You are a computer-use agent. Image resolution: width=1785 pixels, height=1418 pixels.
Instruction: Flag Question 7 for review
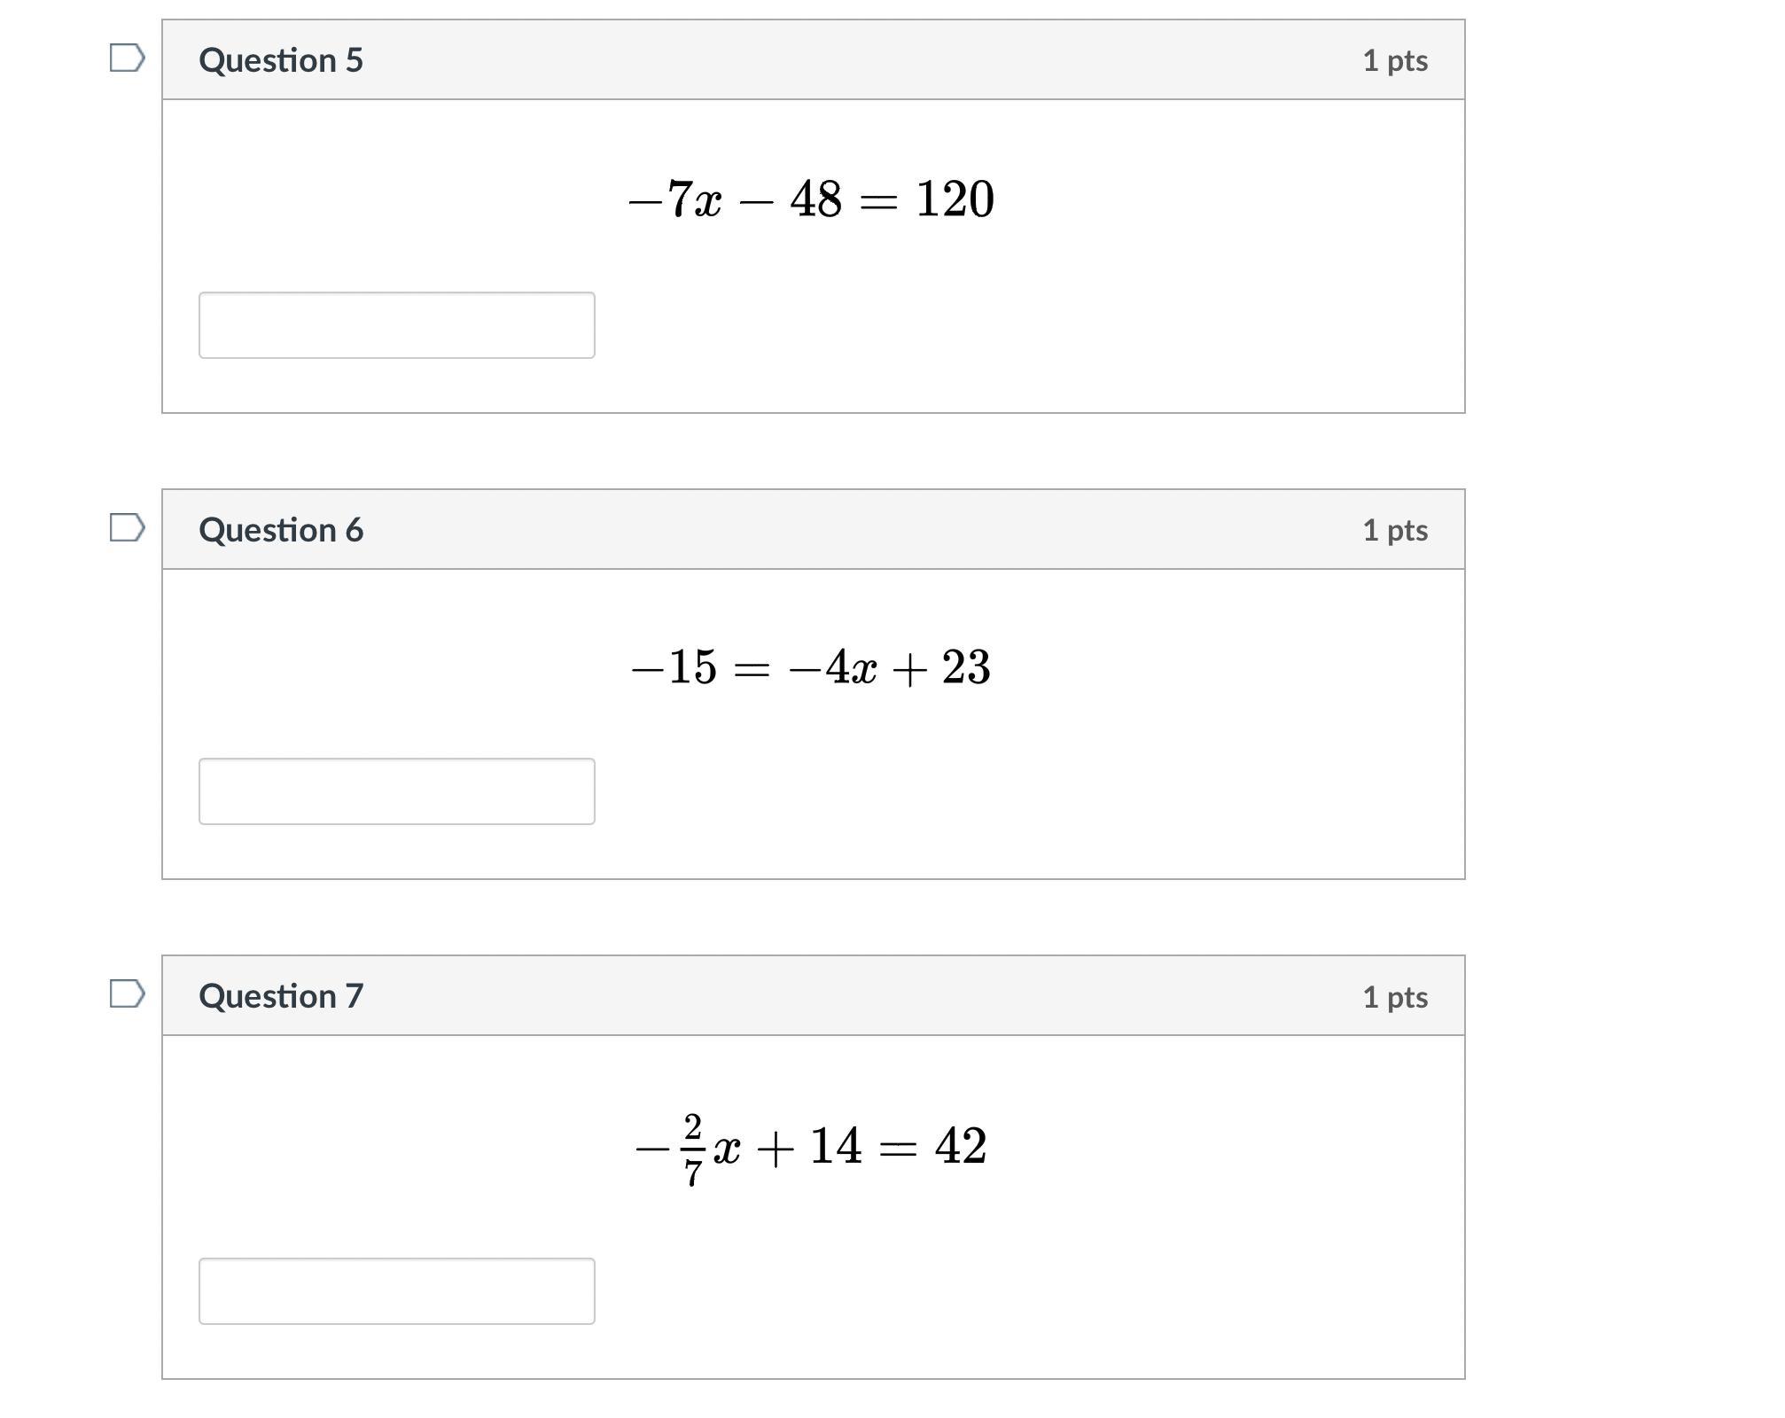point(127,993)
